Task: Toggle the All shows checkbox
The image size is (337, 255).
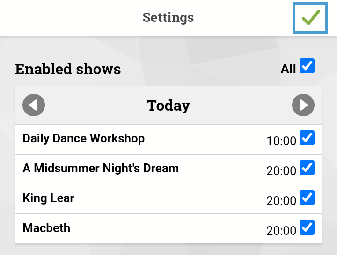Action: [x=307, y=66]
